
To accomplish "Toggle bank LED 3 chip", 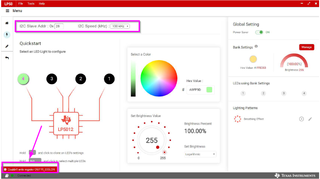I will pos(284,93).
